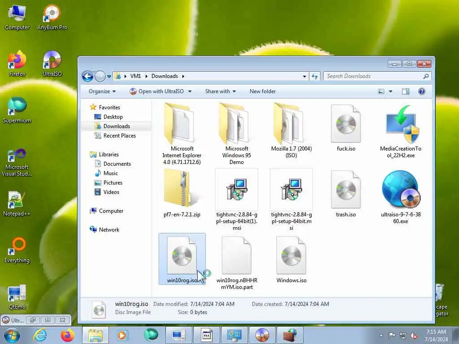
Task: Click the UltraISO disc taskbar icon
Action: click(262, 335)
